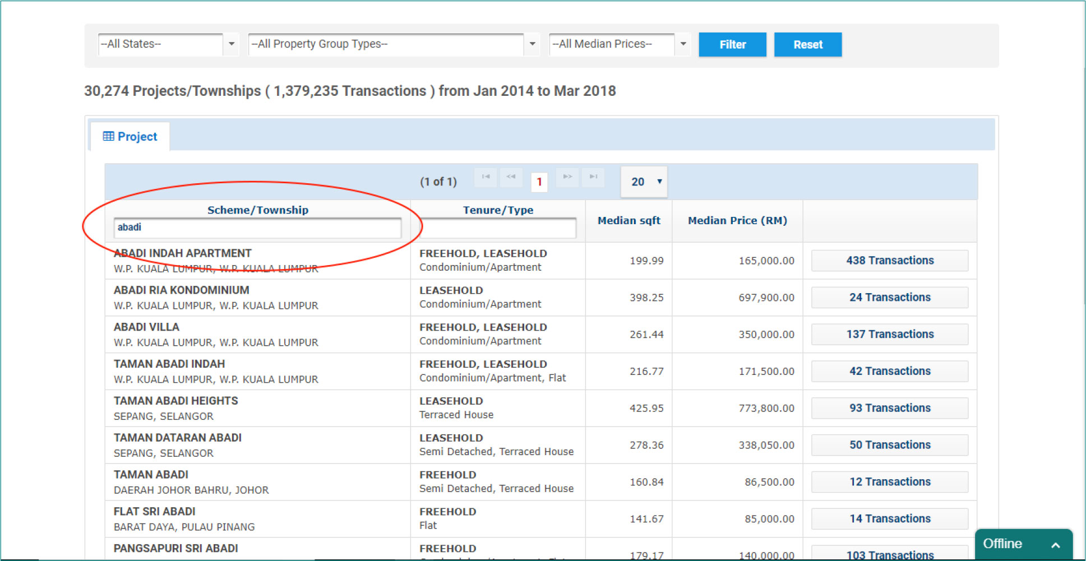Click FLAT SRI ABADI project name
The height and width of the screenshot is (561, 1086).
point(155,512)
